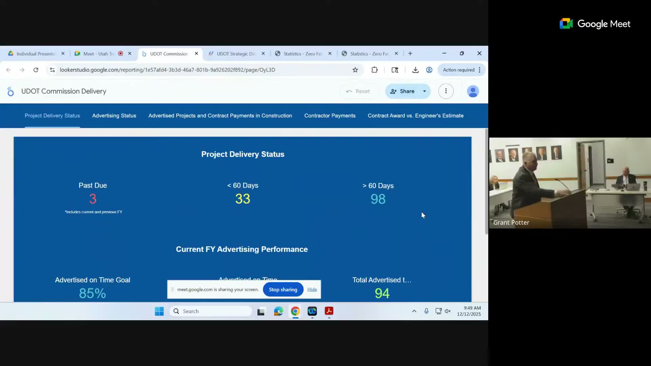The height and width of the screenshot is (366, 651).
Task: Open the Contractor Payments tab
Action: (x=330, y=116)
